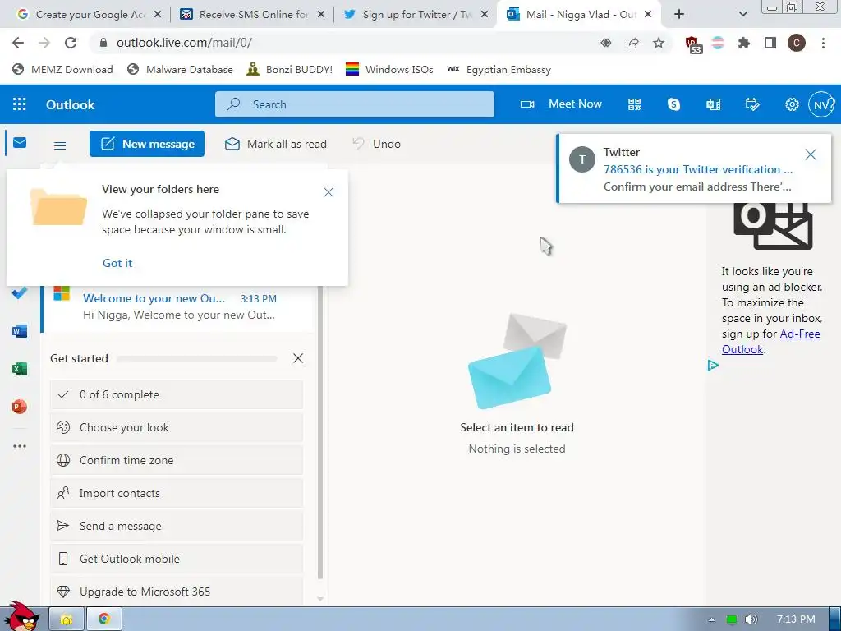Open the Outlook app launcher grid
The width and height of the screenshot is (841, 631).
(x=20, y=104)
